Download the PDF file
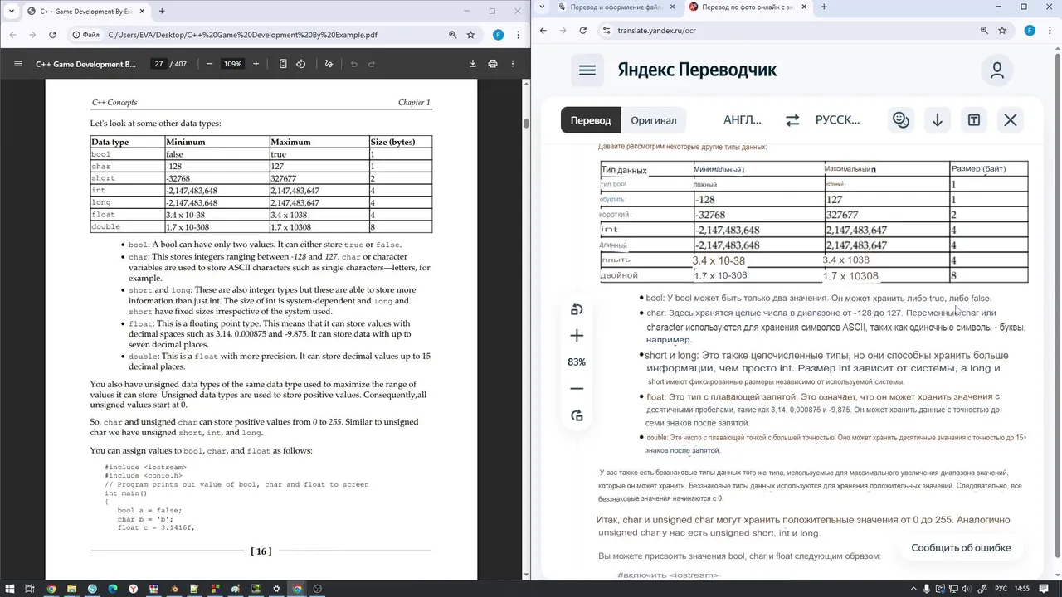This screenshot has width=1062, height=597. coord(473,64)
